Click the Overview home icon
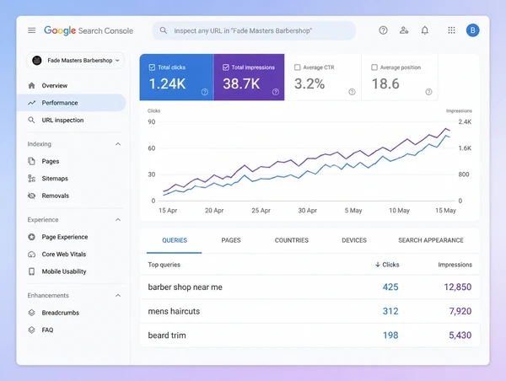 pos(32,85)
